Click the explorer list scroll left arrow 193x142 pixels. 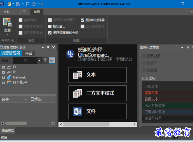point(2,123)
